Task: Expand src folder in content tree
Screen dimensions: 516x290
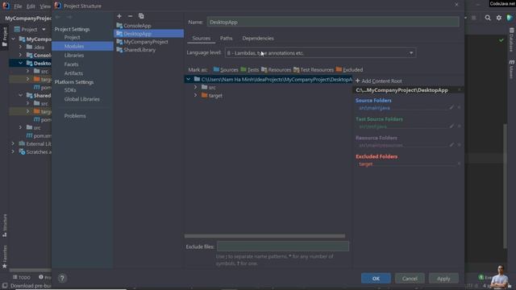Action: coord(195,88)
